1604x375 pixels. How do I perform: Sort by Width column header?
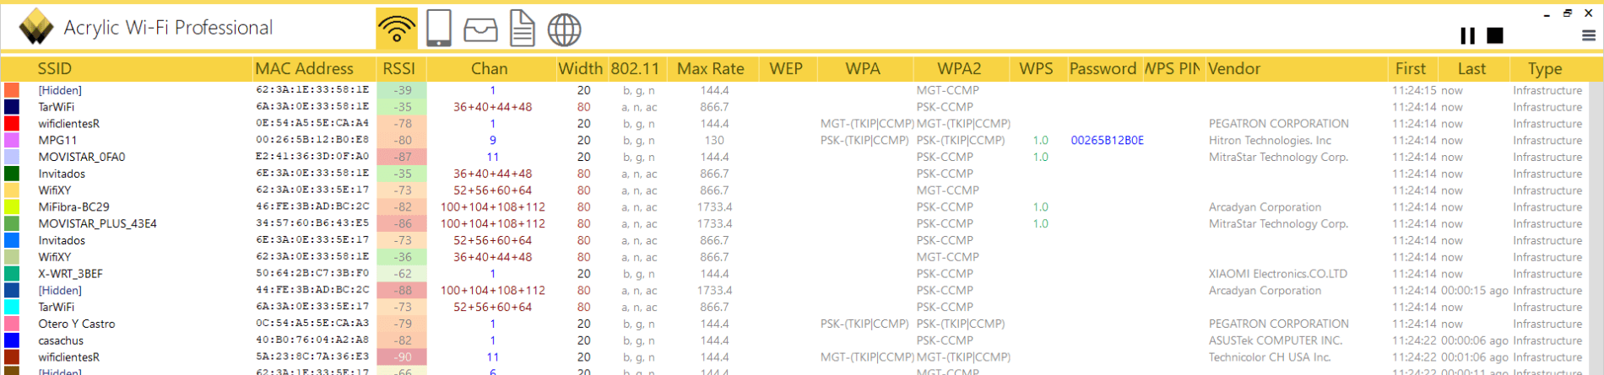pos(581,68)
